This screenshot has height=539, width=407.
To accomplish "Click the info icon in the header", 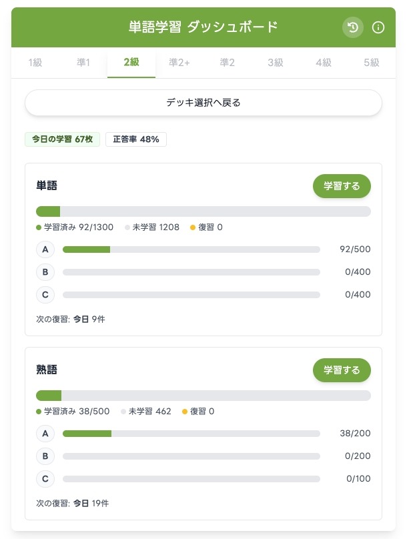I will pyautogui.click(x=378, y=28).
